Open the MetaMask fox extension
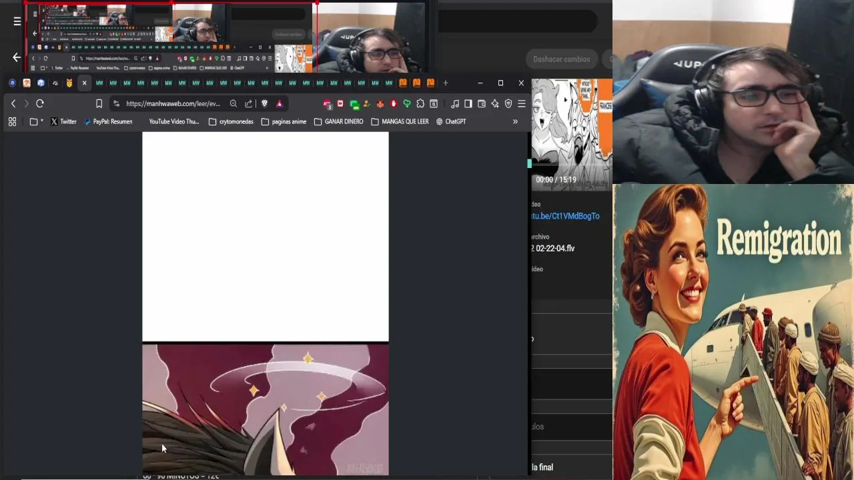Image resolution: width=854 pixels, height=480 pixels. [380, 103]
